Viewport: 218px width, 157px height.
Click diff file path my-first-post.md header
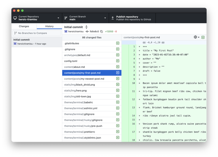coord(142,37)
